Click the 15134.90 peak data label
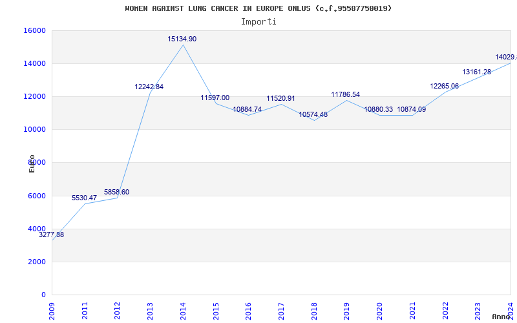 point(182,39)
